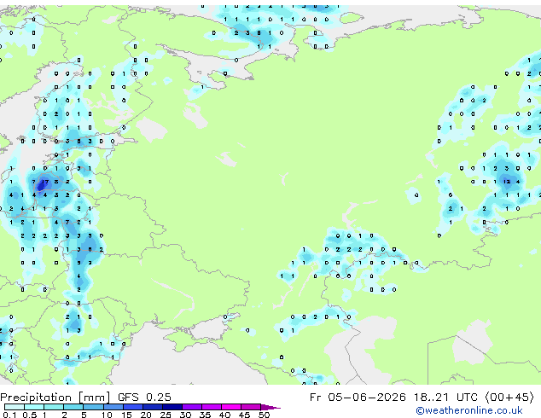
Task: Click the '45' label on the color scale
Action: (x=244, y=415)
